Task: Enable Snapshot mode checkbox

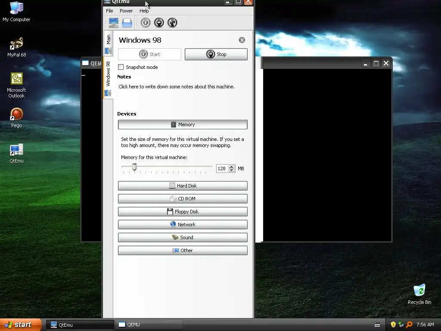Action: [x=121, y=67]
